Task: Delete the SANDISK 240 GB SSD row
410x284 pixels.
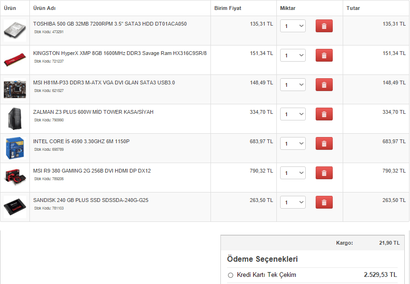Action: tap(324, 202)
